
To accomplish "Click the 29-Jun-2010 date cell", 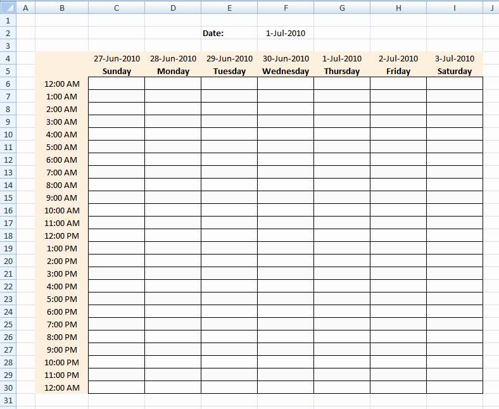I will (229, 58).
